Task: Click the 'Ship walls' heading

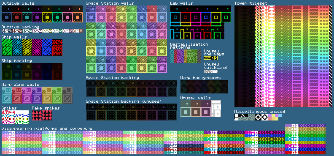Action: [x=14, y=37]
